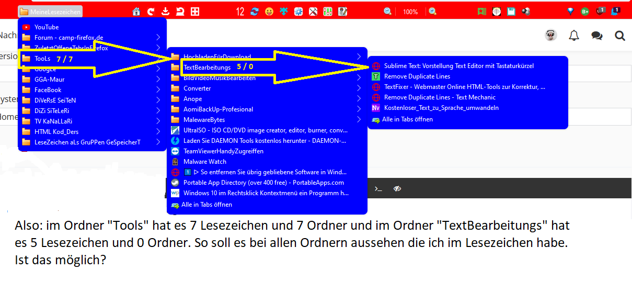Expand the HochladenFürDownload submenu arrow

coord(359,57)
